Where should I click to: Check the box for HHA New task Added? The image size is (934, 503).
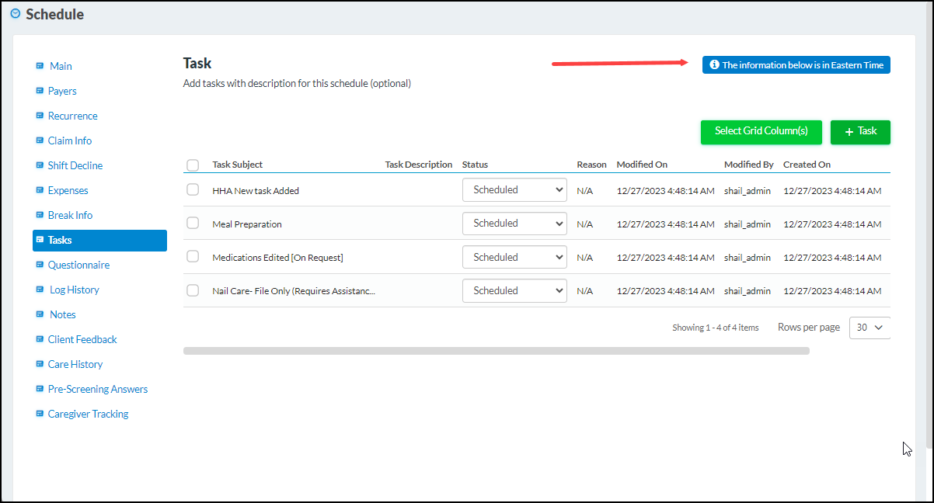(x=192, y=189)
